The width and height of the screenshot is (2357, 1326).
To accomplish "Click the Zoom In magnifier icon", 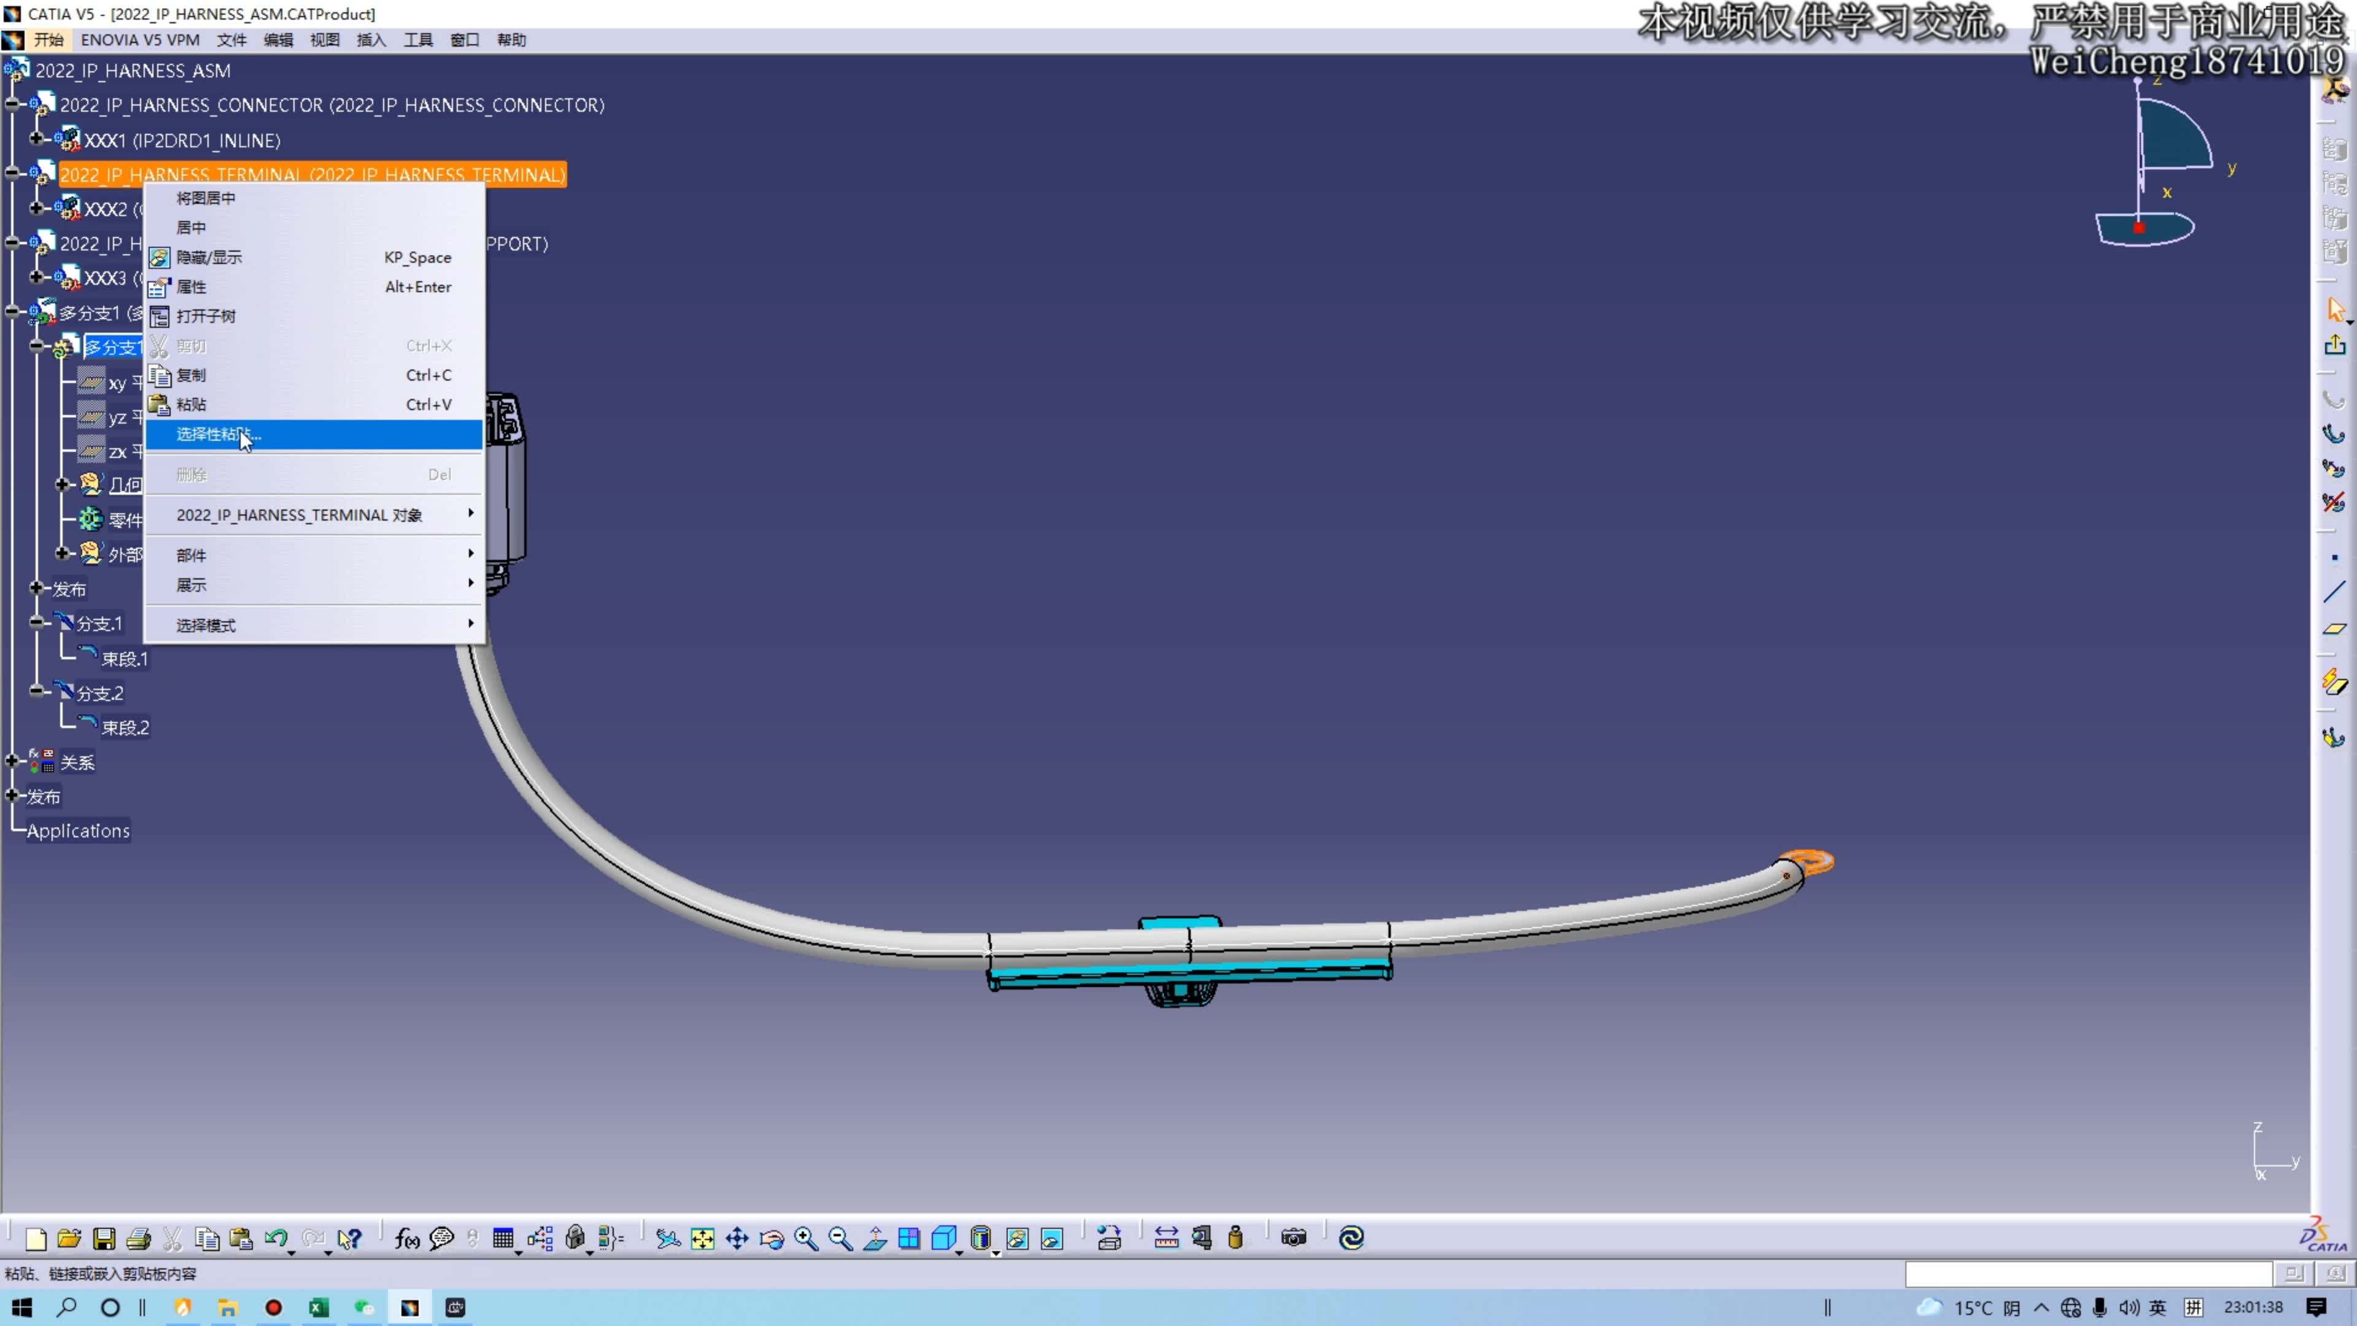I will point(806,1238).
